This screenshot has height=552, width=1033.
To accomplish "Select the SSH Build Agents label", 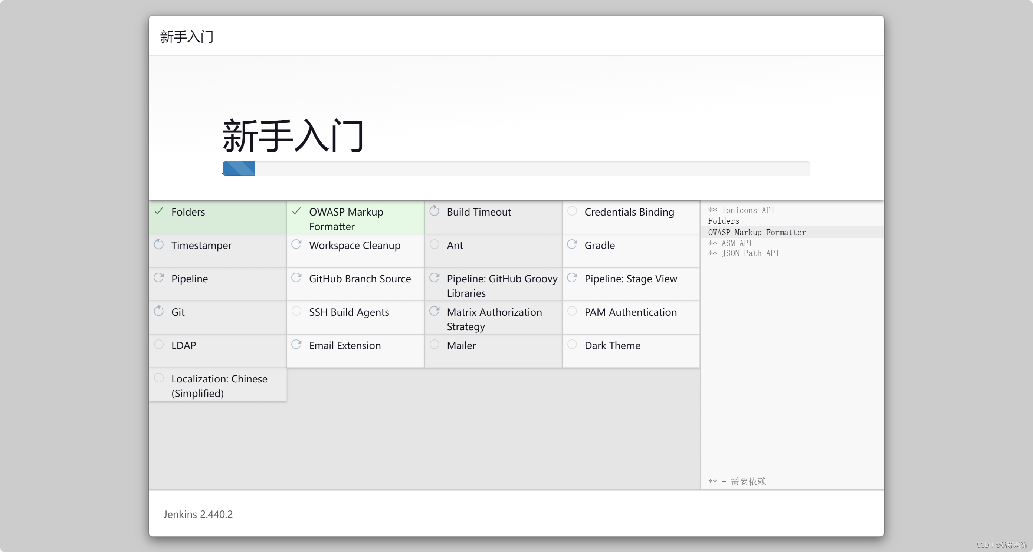I will pos(349,312).
